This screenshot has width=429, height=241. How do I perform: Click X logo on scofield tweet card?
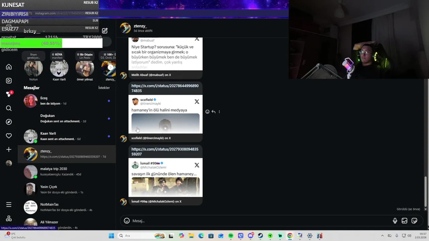(197, 101)
